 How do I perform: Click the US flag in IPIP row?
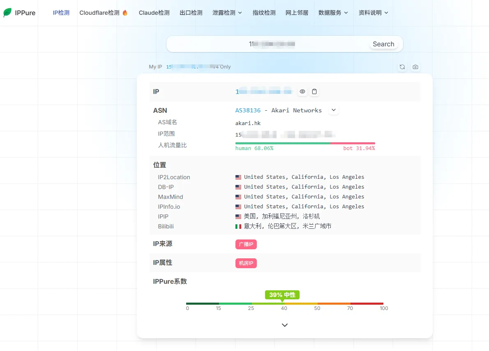(x=238, y=217)
